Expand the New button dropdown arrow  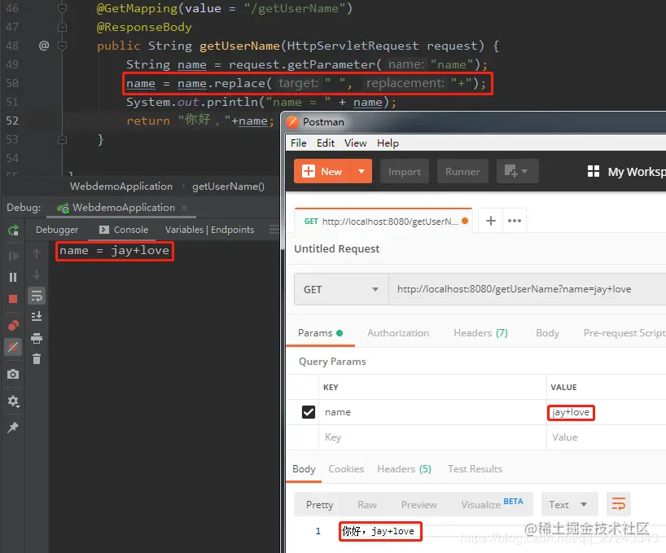pyautogui.click(x=361, y=171)
